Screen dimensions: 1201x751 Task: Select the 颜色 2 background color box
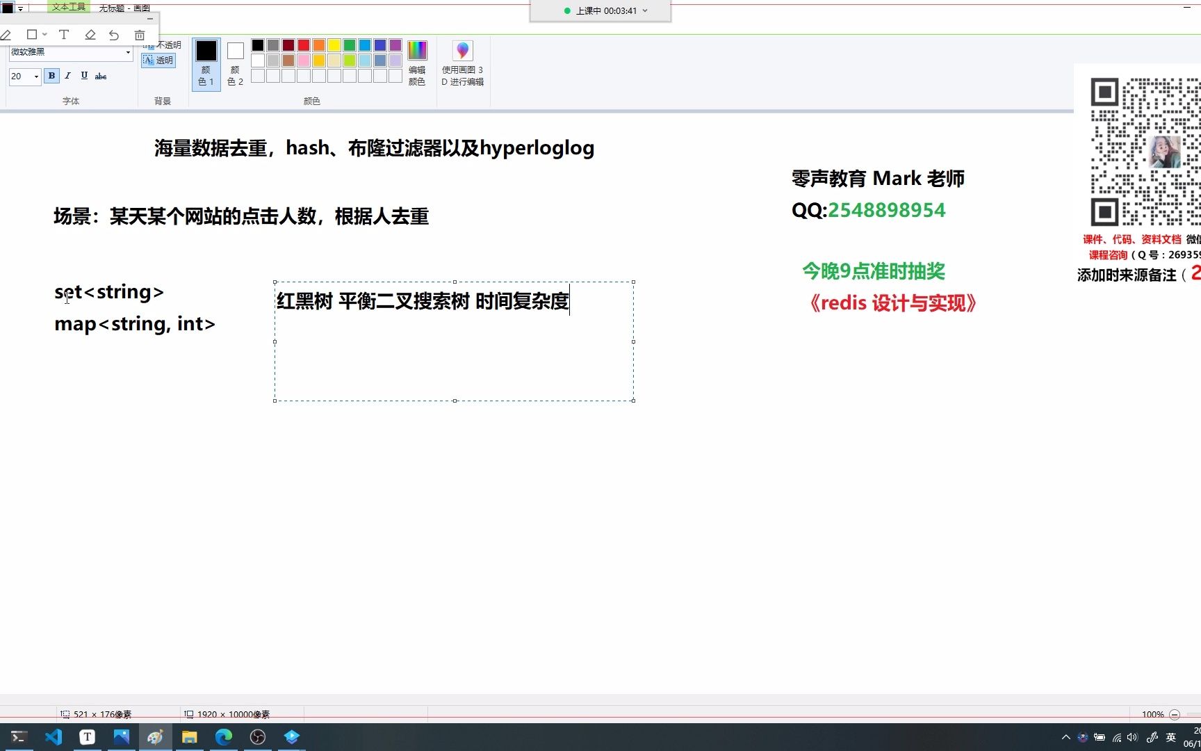click(x=236, y=64)
